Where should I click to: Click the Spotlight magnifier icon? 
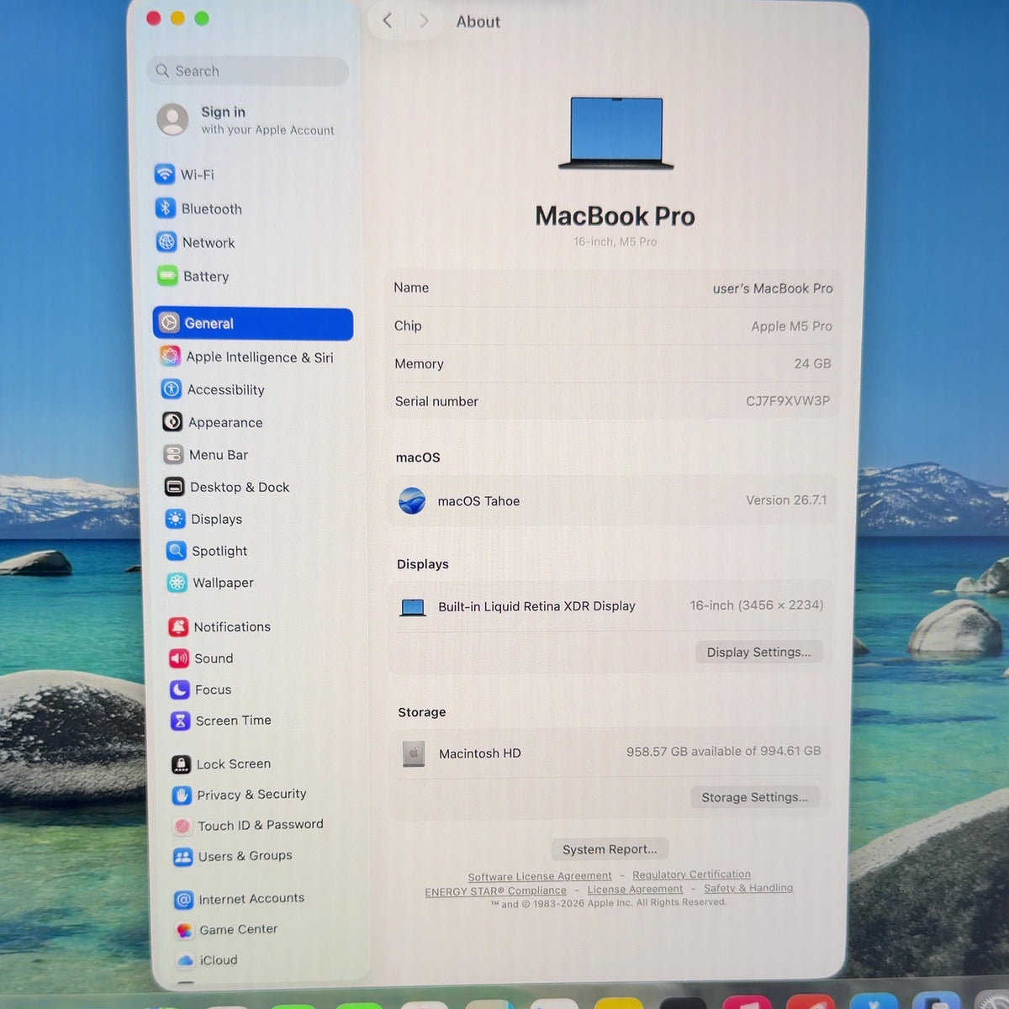click(x=176, y=551)
